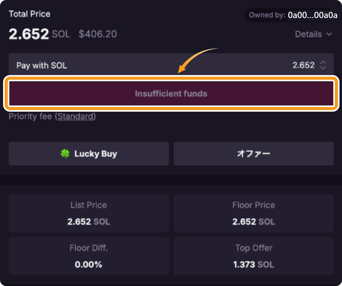The width and height of the screenshot is (342, 286).
Task: Click the Lucky Buy button
Action: 89,154
